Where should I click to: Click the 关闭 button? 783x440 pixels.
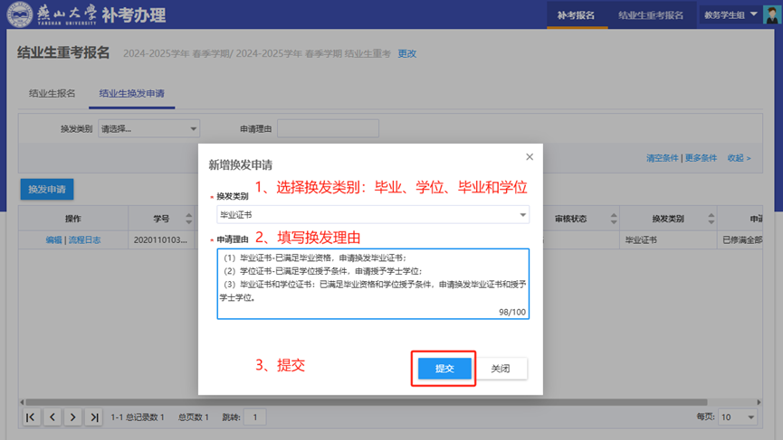[x=501, y=369]
